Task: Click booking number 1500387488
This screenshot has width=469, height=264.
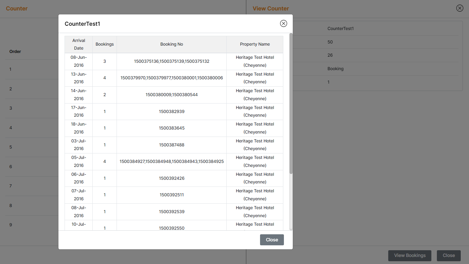Action: click(x=172, y=145)
